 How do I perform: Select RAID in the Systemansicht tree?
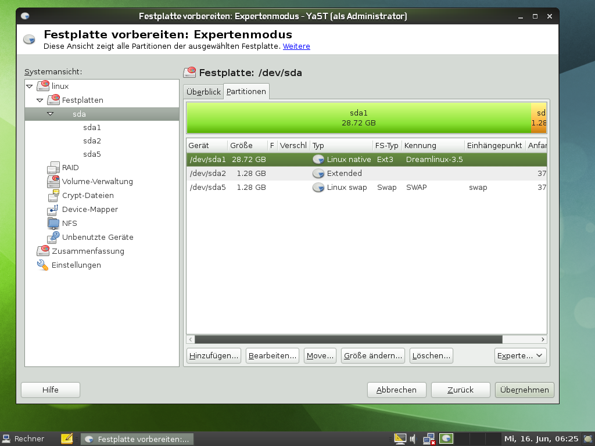click(x=69, y=167)
